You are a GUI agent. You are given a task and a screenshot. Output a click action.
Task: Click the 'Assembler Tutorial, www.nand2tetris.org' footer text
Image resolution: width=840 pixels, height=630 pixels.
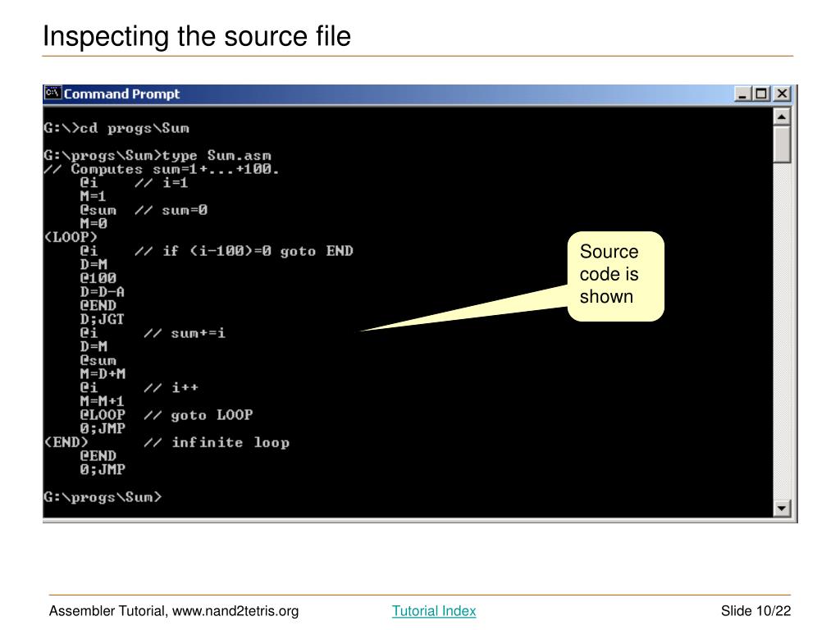coord(174,610)
